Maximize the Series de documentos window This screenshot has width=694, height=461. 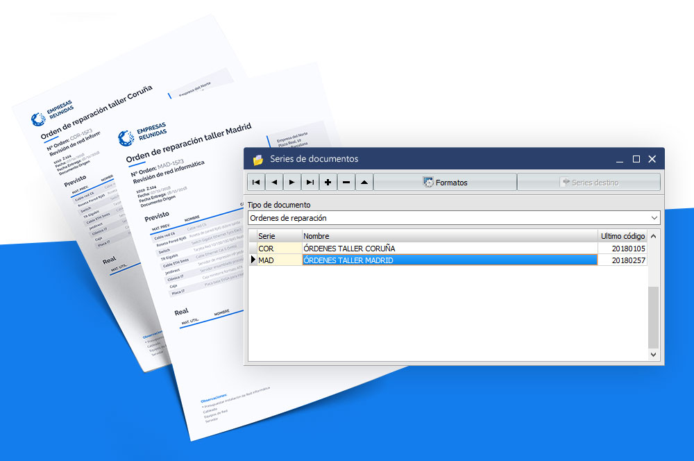[636, 160]
